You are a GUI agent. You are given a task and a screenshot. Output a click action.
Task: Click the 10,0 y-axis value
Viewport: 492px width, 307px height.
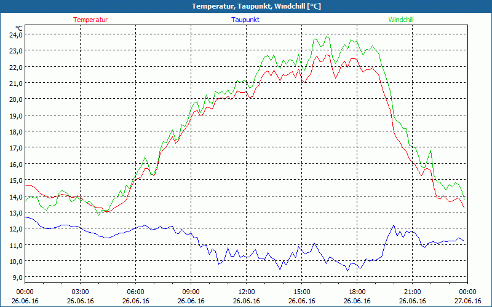(16, 262)
